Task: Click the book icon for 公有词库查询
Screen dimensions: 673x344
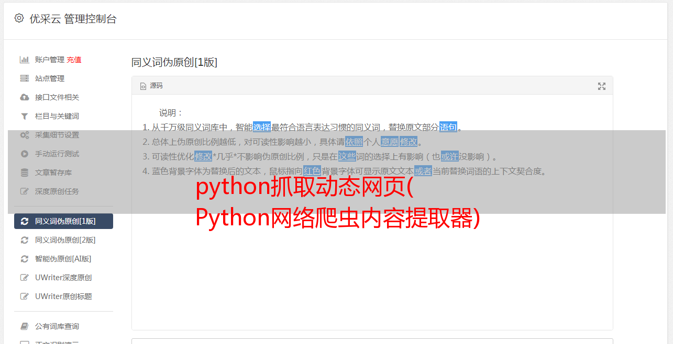Action: tap(24, 326)
